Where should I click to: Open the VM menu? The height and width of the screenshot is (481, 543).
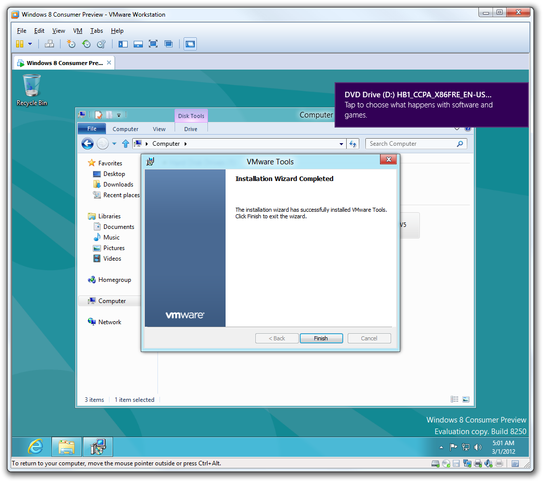coord(78,31)
